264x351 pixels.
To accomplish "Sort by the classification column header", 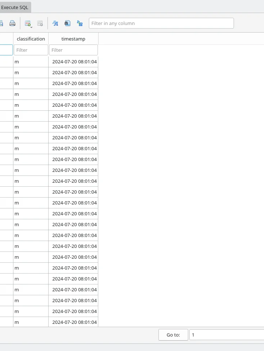I will pyautogui.click(x=31, y=39).
